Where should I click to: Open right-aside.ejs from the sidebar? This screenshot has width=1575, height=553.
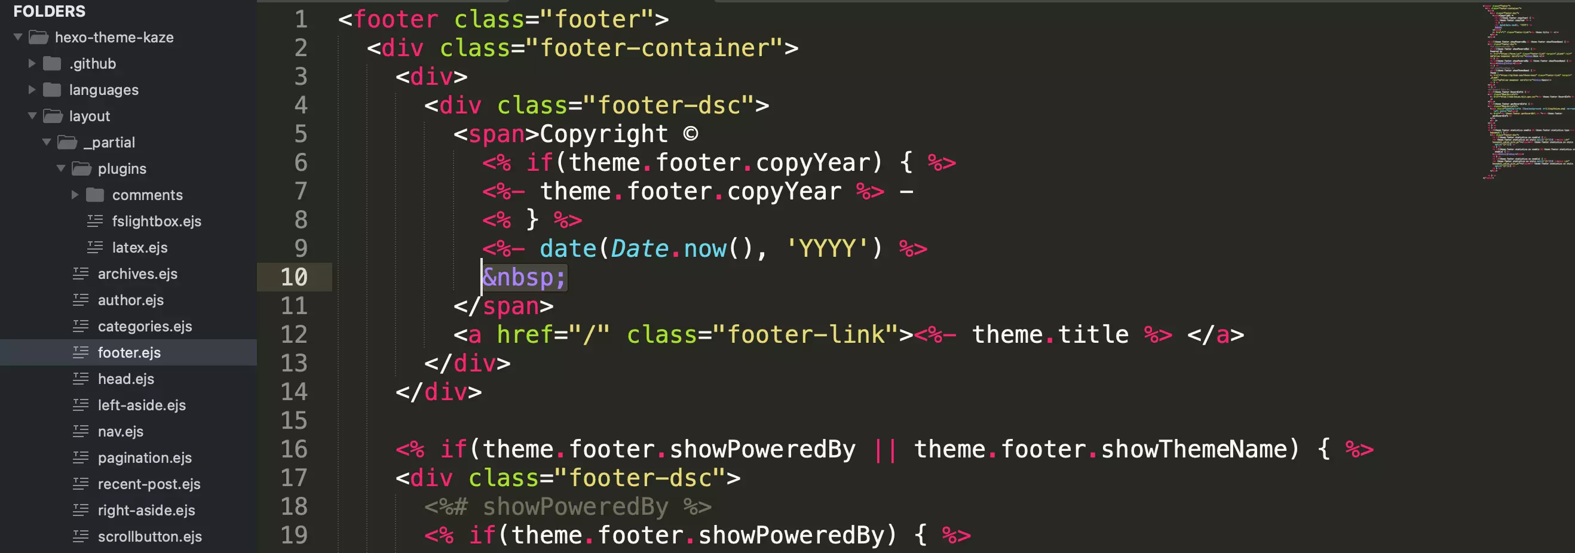click(147, 510)
